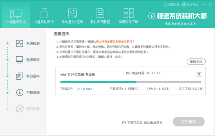215x136 pixels.
Task: Toggle the 下载完成后自动重启装机 checkbox
Action: (x=124, y=123)
